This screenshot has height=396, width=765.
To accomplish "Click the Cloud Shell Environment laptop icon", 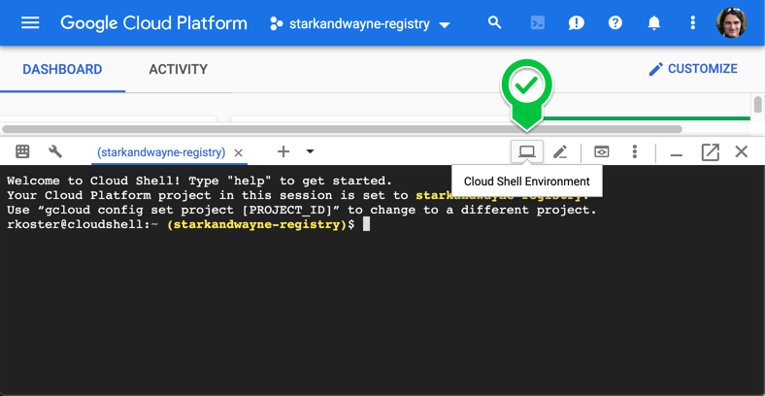I will tap(527, 151).
